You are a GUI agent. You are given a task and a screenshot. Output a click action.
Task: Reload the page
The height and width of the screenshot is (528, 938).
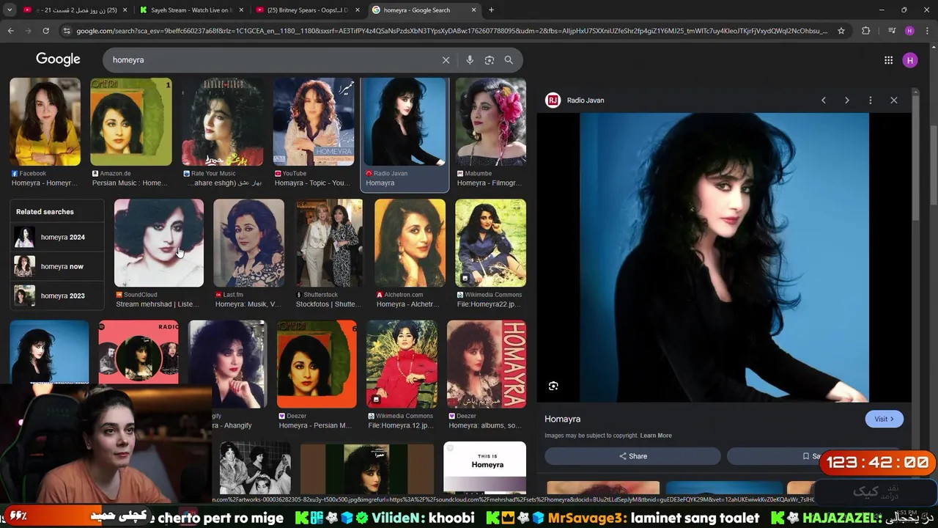tap(45, 31)
